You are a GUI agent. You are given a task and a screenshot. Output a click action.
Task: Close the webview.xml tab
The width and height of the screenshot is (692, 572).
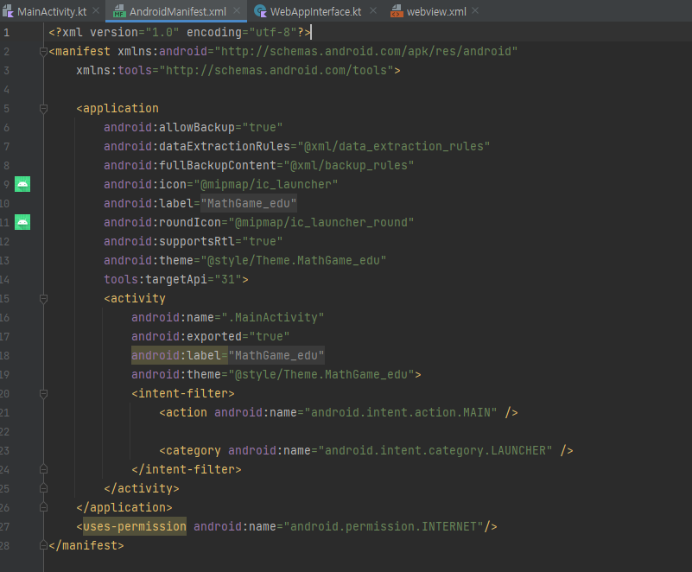[475, 10]
